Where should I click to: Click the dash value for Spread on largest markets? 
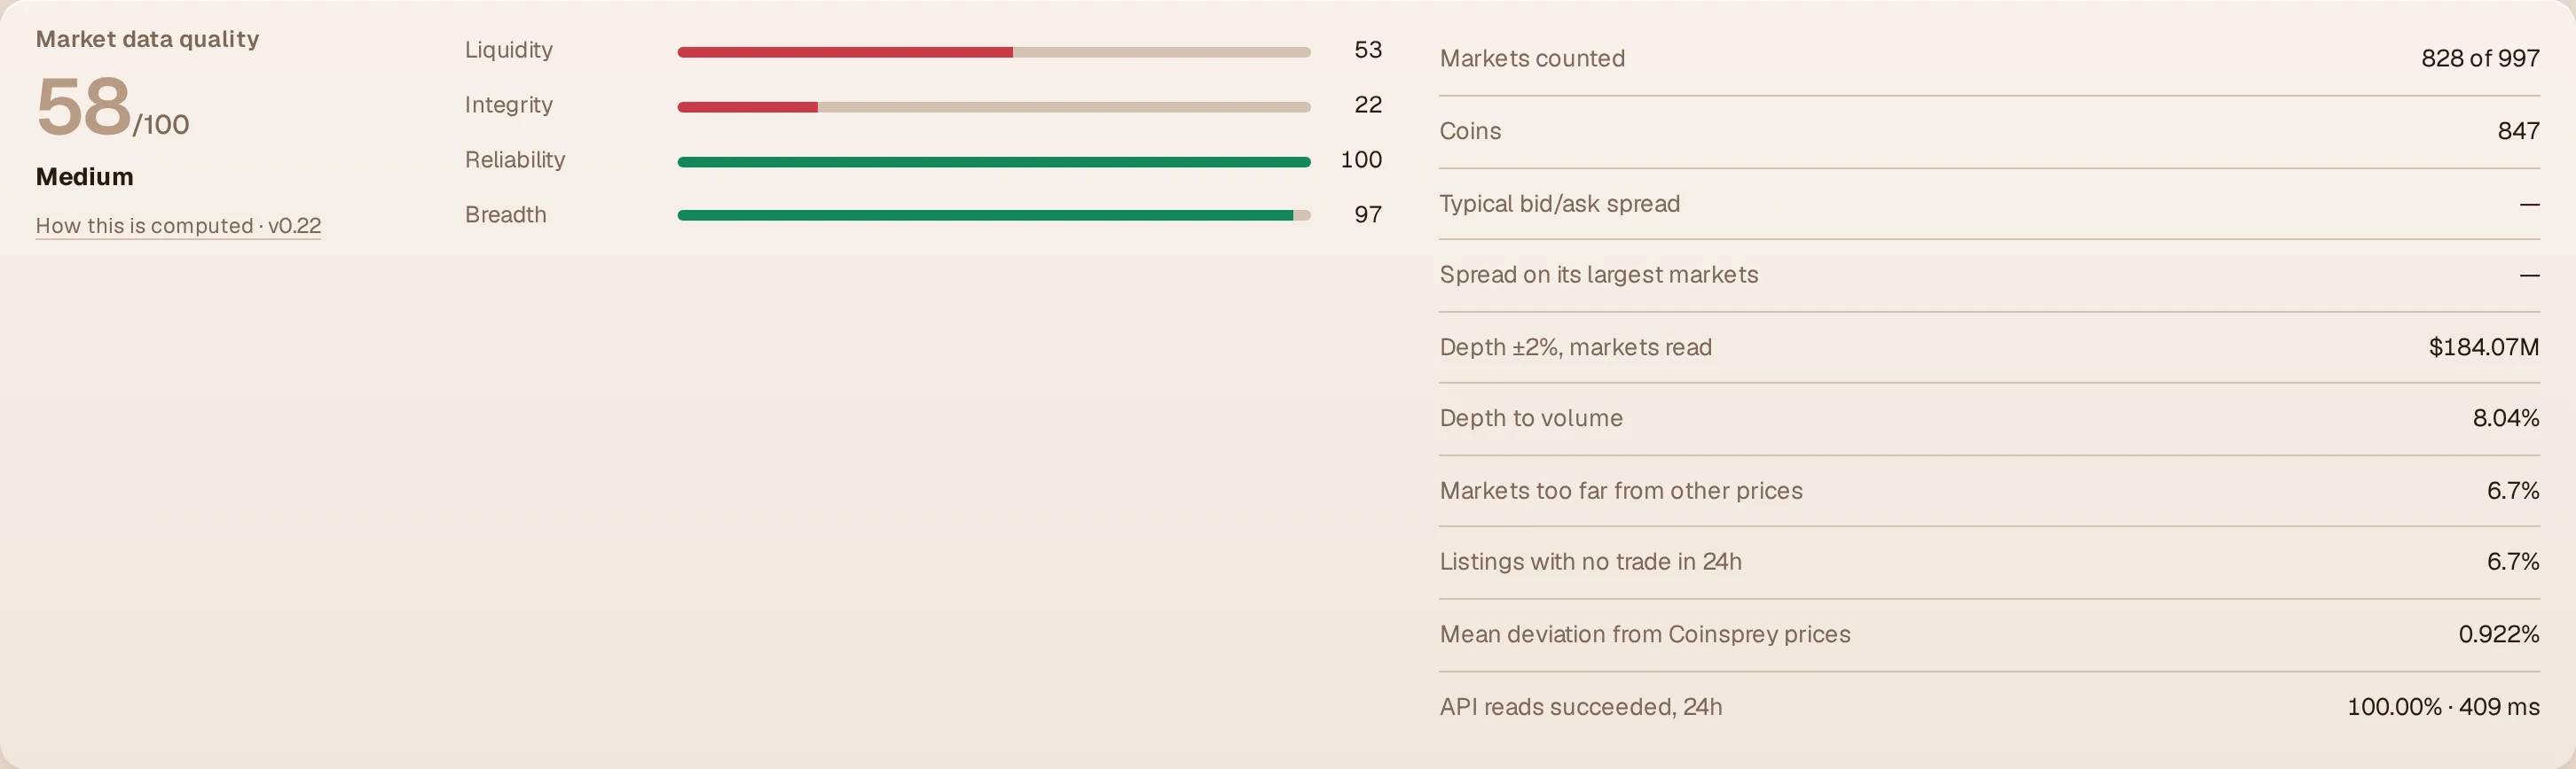(x=2530, y=276)
